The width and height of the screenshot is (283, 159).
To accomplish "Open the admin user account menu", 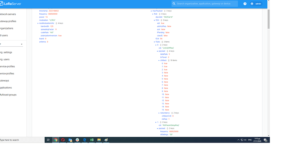I will pyautogui.click(x=256, y=4).
